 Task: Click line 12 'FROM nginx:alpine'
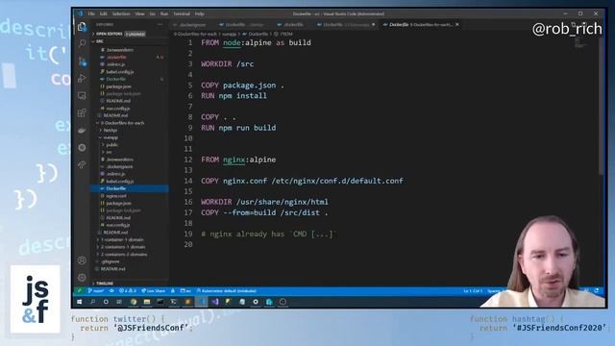(238, 160)
